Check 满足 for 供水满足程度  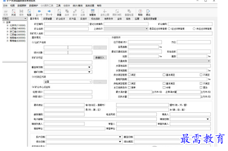click(129, 75)
